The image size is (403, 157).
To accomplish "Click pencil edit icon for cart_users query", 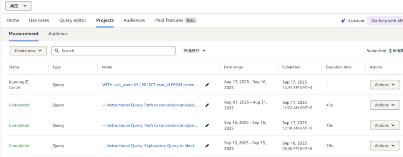I will click(207, 85).
